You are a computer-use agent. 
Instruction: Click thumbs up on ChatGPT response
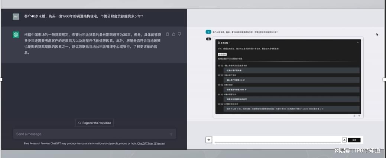tap(173, 34)
